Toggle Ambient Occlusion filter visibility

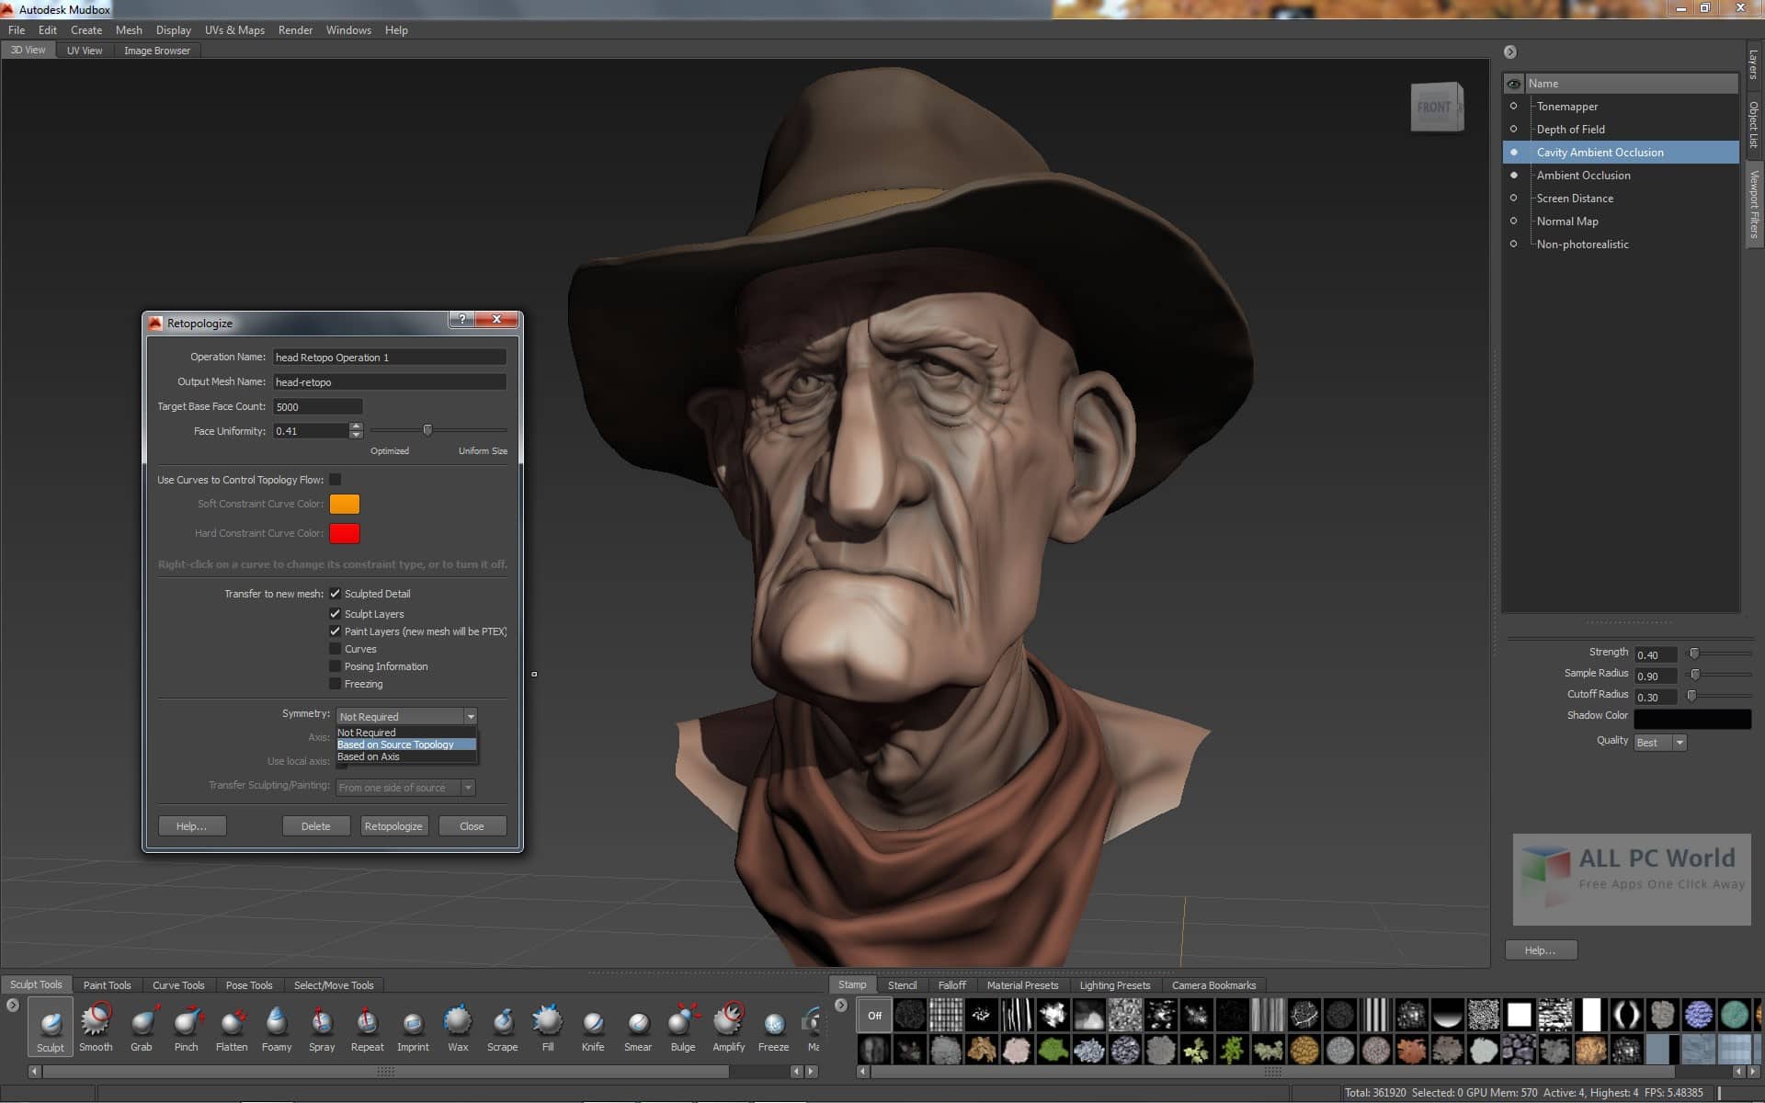(x=1513, y=175)
